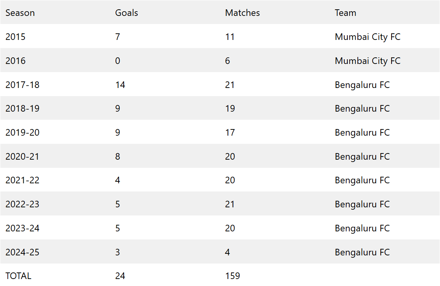
Task: Click Bengaluru FC in the 2024-25 row
Action: point(362,252)
